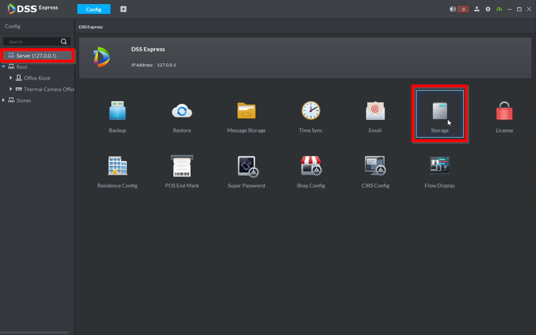Switch to the Config tab
Viewport: 536px width, 335px height.
94,9
